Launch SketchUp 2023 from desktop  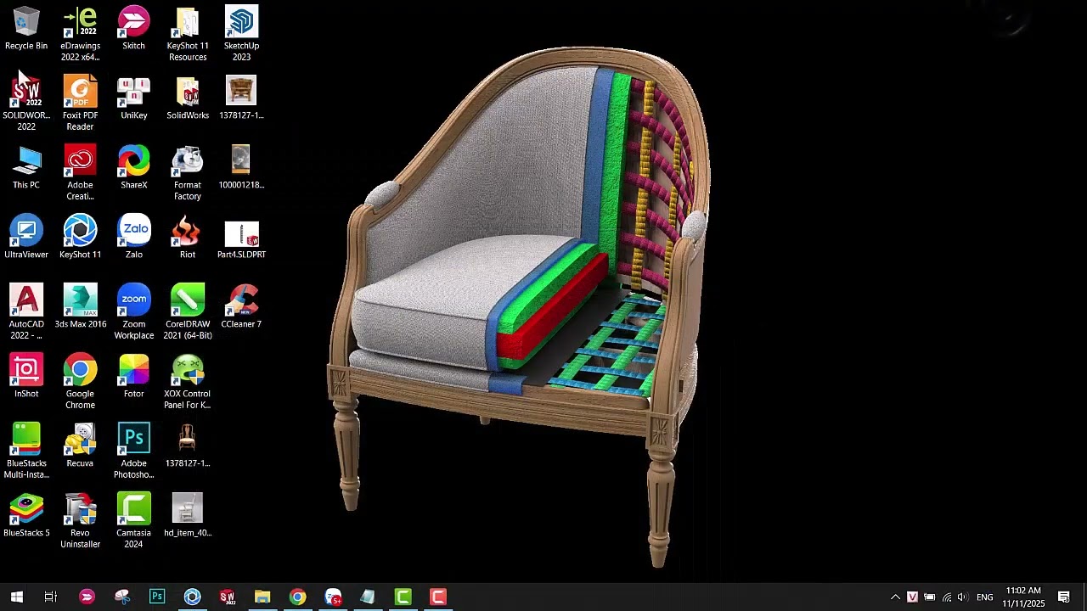[x=241, y=34]
